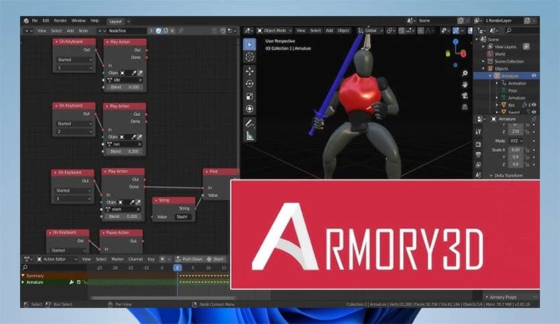Pick the Scale tool
Viewport: 560px width, 324px height.
coord(250,96)
